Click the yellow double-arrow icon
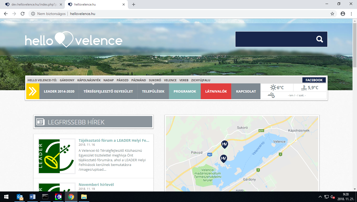Screen dimensions: 357x202 (33, 91)
